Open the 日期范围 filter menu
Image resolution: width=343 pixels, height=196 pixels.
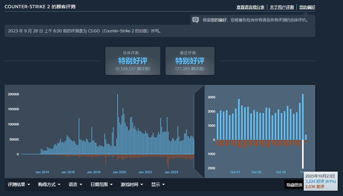[x=101, y=184]
